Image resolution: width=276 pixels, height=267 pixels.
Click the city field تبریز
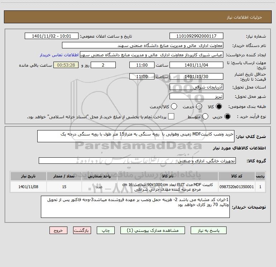196,96
